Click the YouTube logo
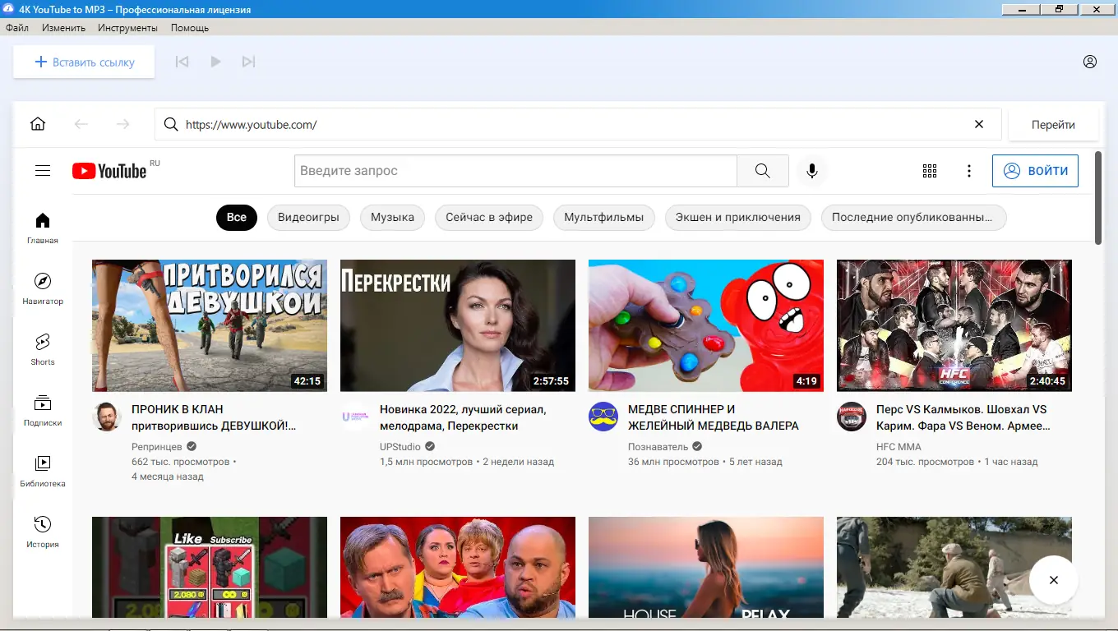Screen dimensions: 1118x631 (109, 171)
